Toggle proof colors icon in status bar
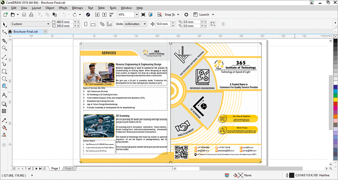Screen dimensions: 338x180 (x=227, y=175)
